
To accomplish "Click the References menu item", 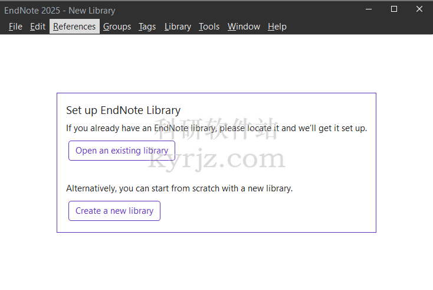I will 74,27.
